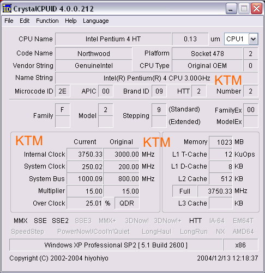Click the Stepping value 9

[x=159, y=109]
